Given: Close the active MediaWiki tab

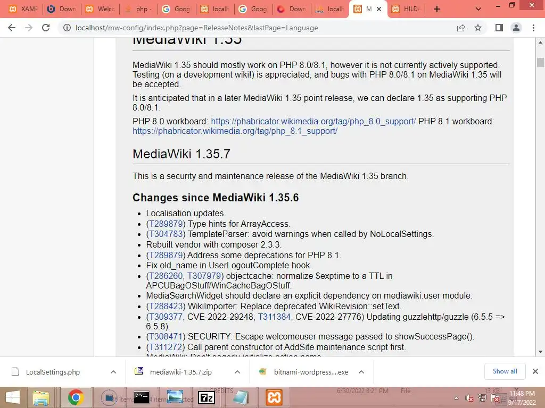Looking at the screenshot, I should pos(379,9).
